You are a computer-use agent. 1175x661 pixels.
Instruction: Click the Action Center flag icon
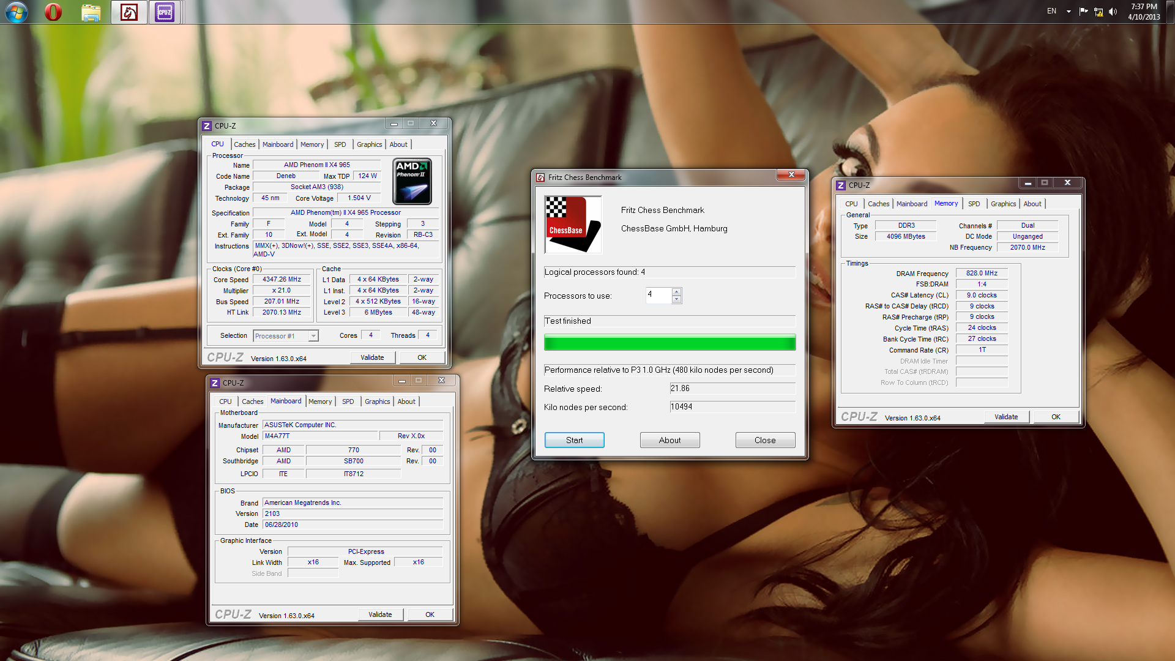coord(1084,11)
